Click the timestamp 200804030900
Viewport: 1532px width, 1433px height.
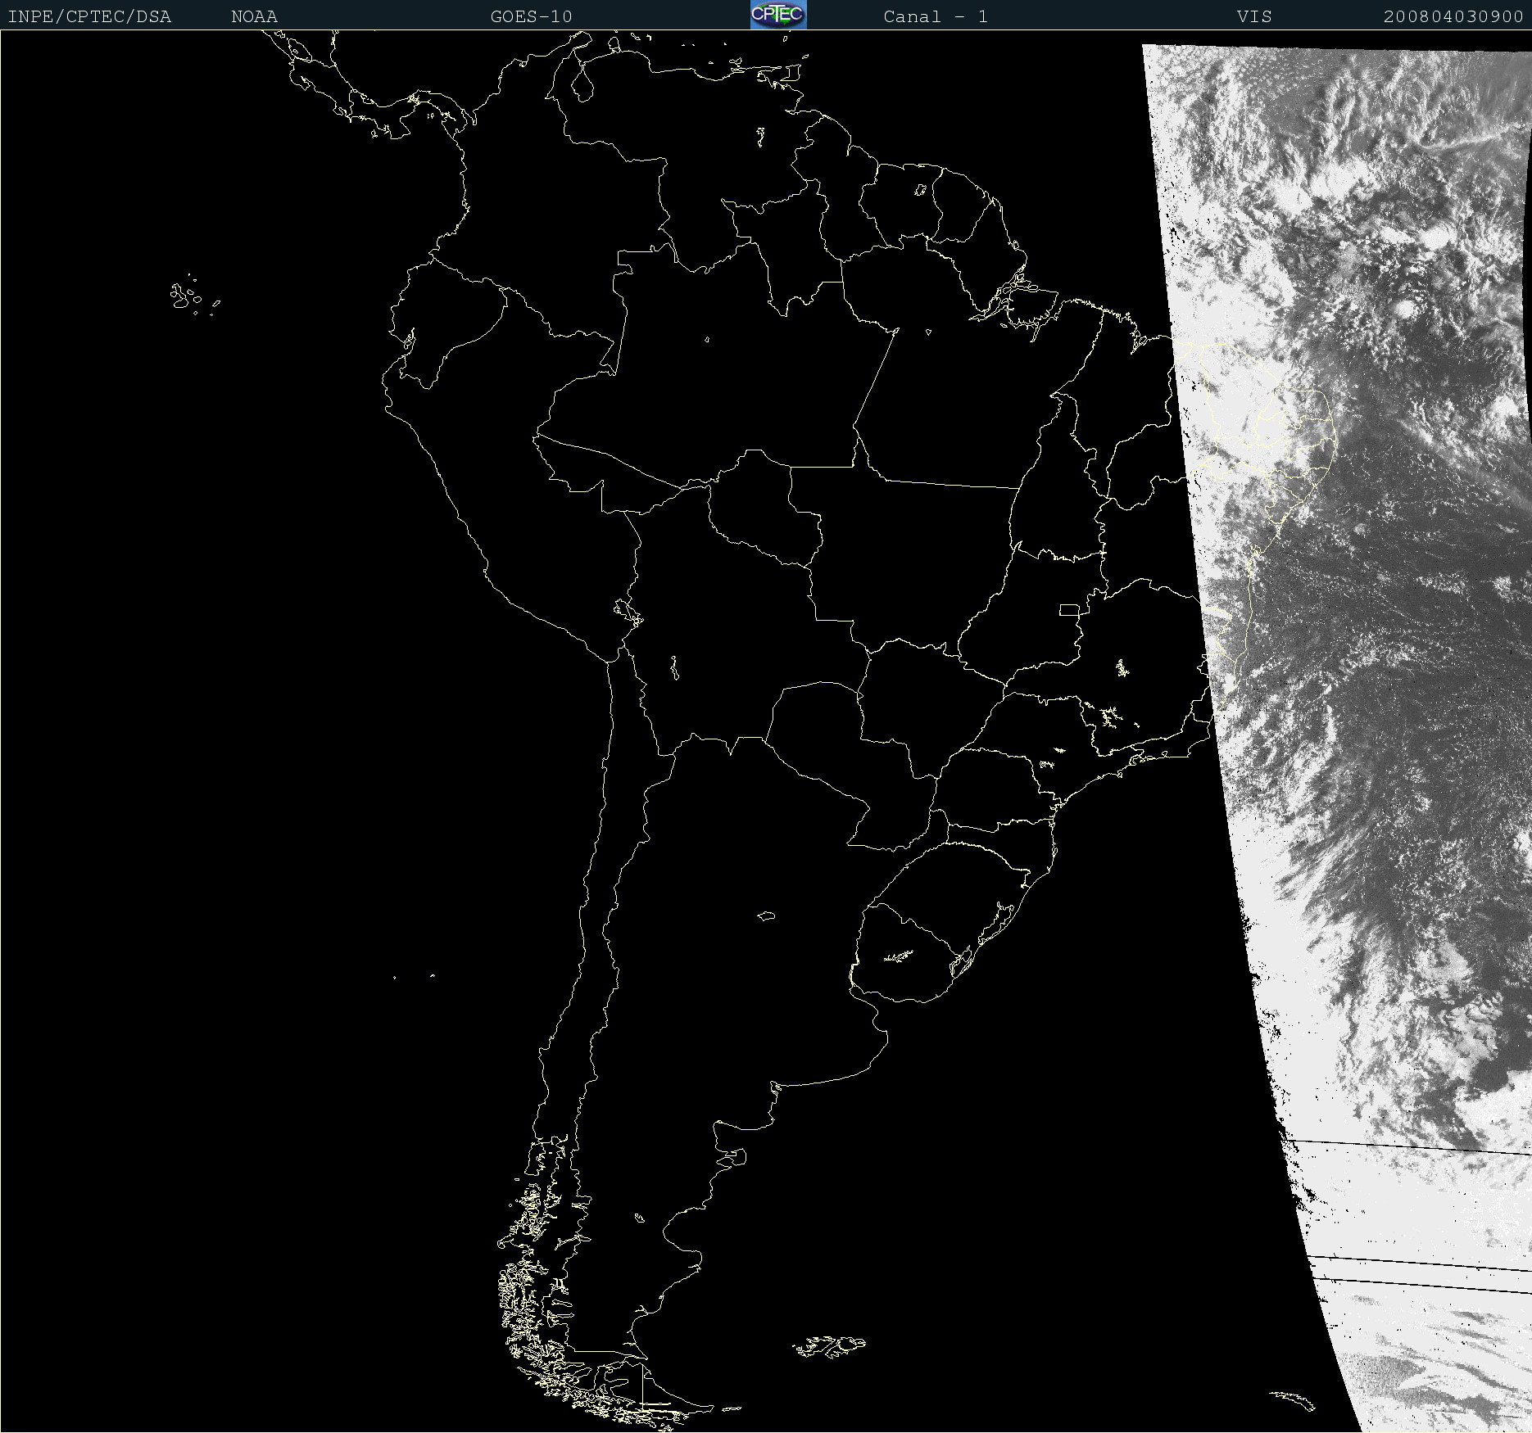pos(1453,16)
